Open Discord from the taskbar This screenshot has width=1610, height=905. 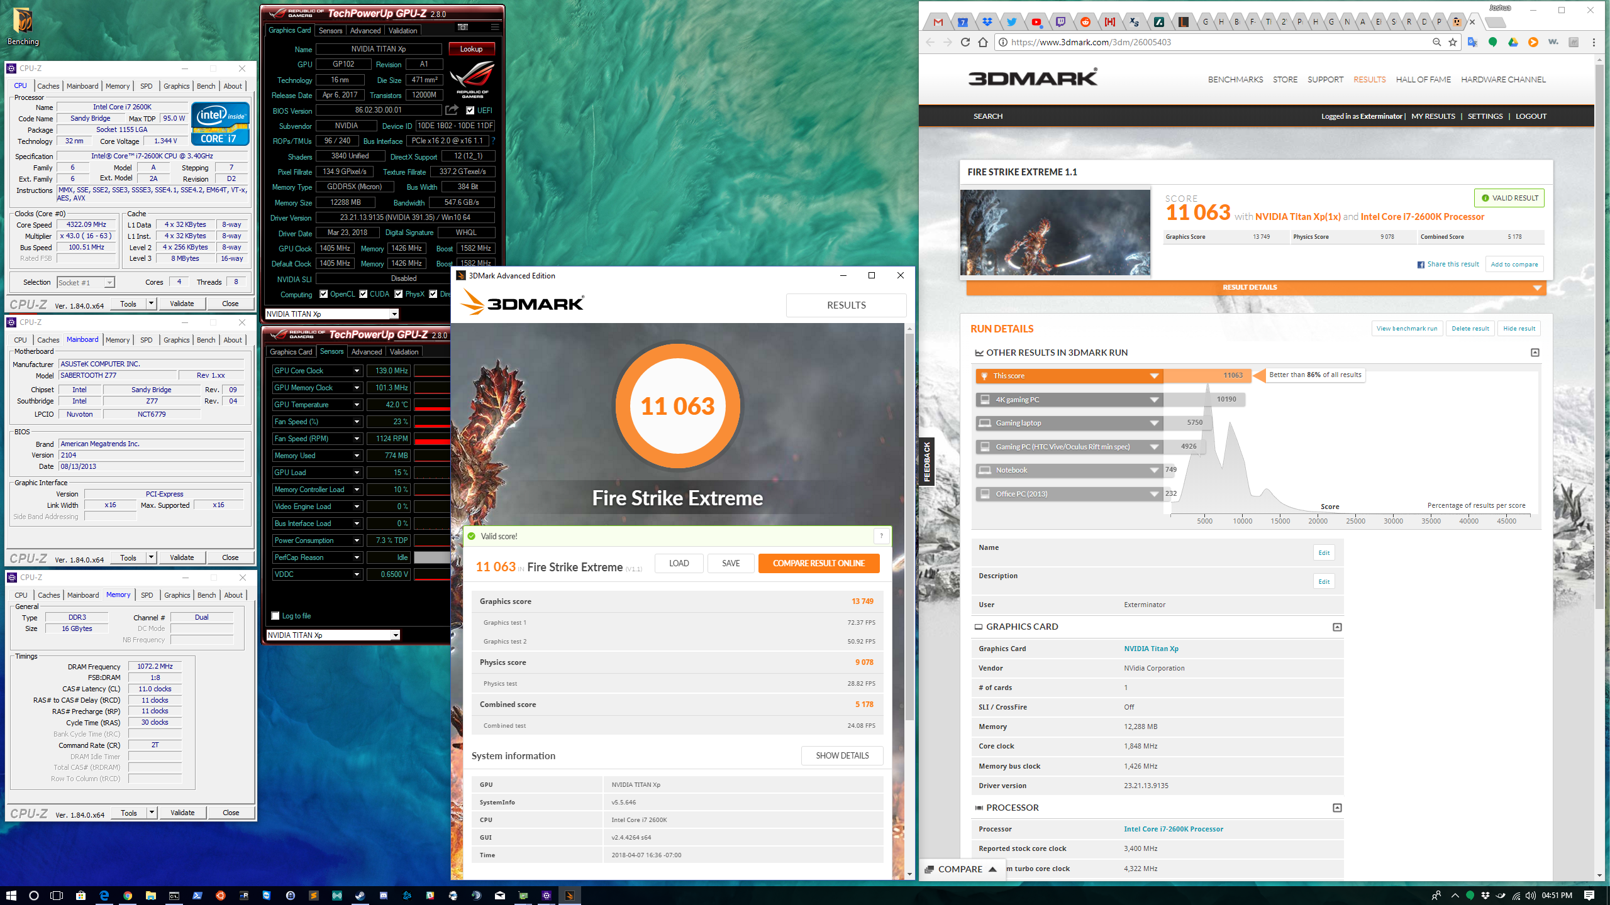384,895
